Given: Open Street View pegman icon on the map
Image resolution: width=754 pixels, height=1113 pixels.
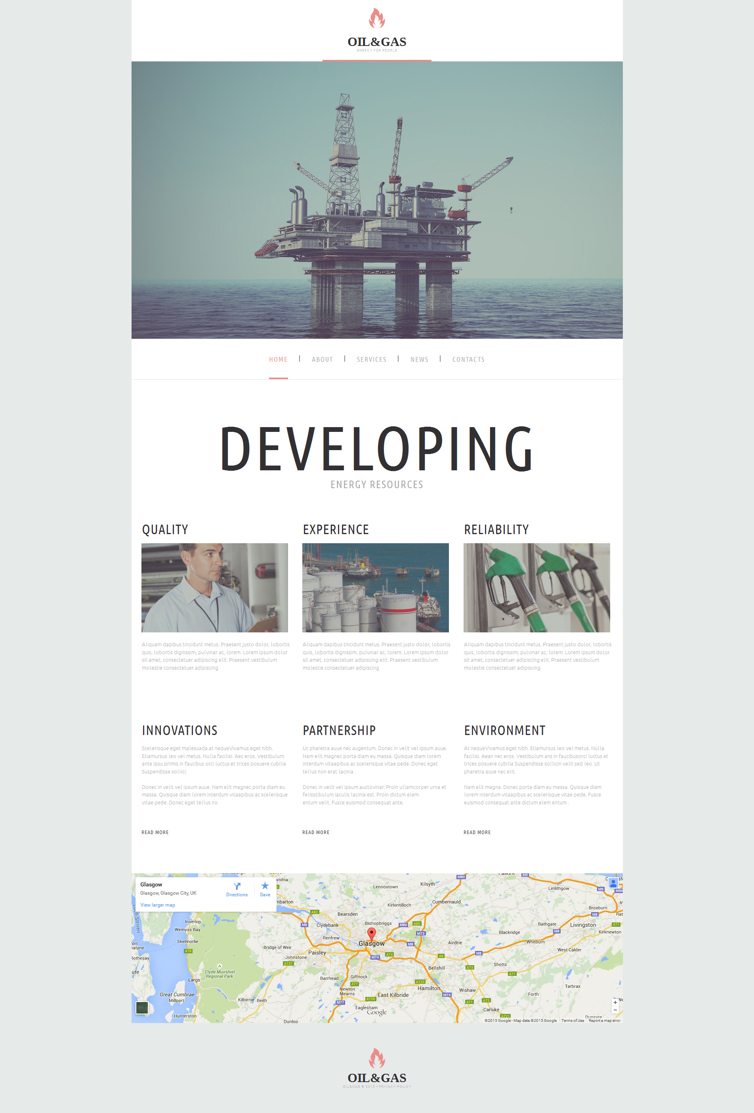Looking at the screenshot, I should (613, 883).
